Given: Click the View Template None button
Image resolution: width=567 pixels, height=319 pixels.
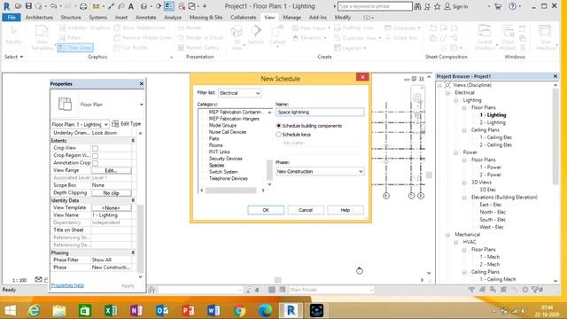Looking at the screenshot, I should click(111, 207).
